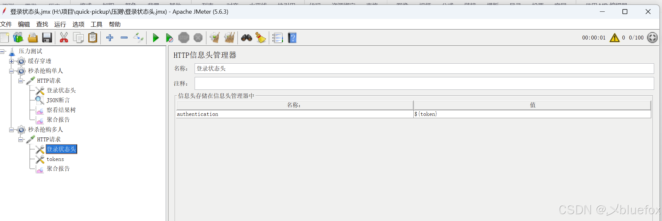Viewport: 662px width, 221px height.
Task: Collapse HTTP请求 under 秒杀抢购单人
Action: (x=21, y=81)
